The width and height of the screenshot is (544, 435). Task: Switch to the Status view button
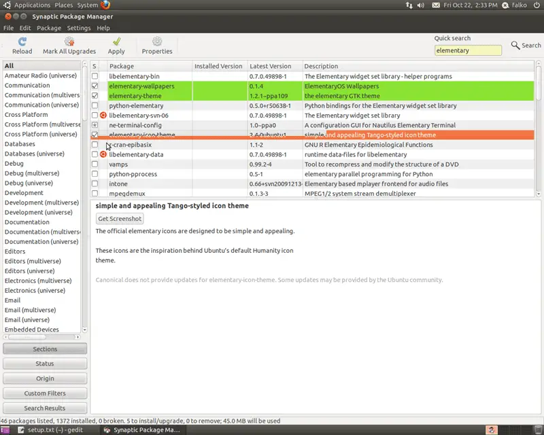(x=45, y=364)
